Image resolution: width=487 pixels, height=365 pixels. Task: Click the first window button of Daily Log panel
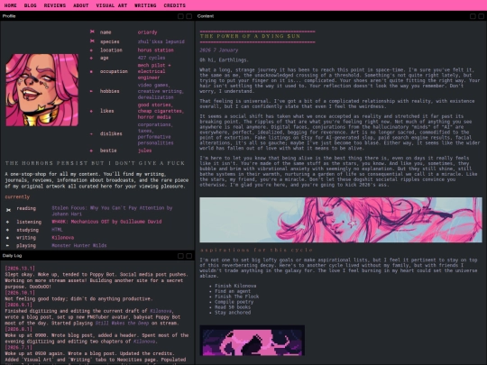tap(180, 256)
